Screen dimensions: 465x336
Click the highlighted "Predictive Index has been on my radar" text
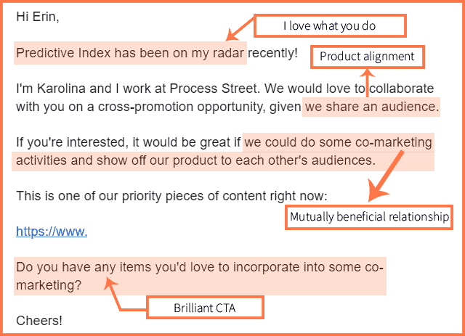click(131, 53)
